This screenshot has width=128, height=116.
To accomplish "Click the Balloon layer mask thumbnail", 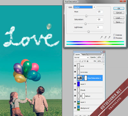I will pos(83,96).
